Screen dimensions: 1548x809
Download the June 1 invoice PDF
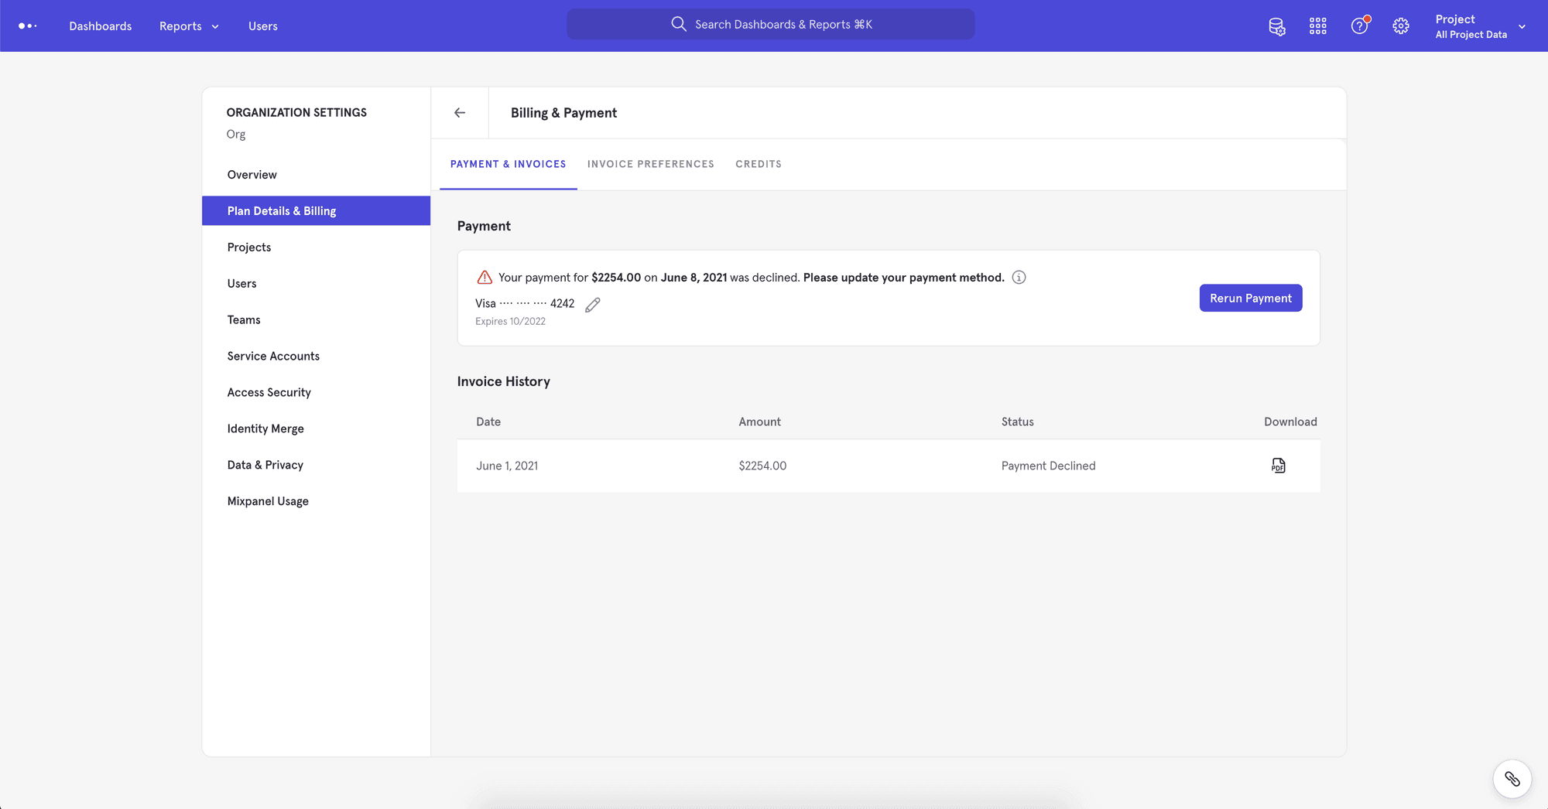(x=1278, y=466)
